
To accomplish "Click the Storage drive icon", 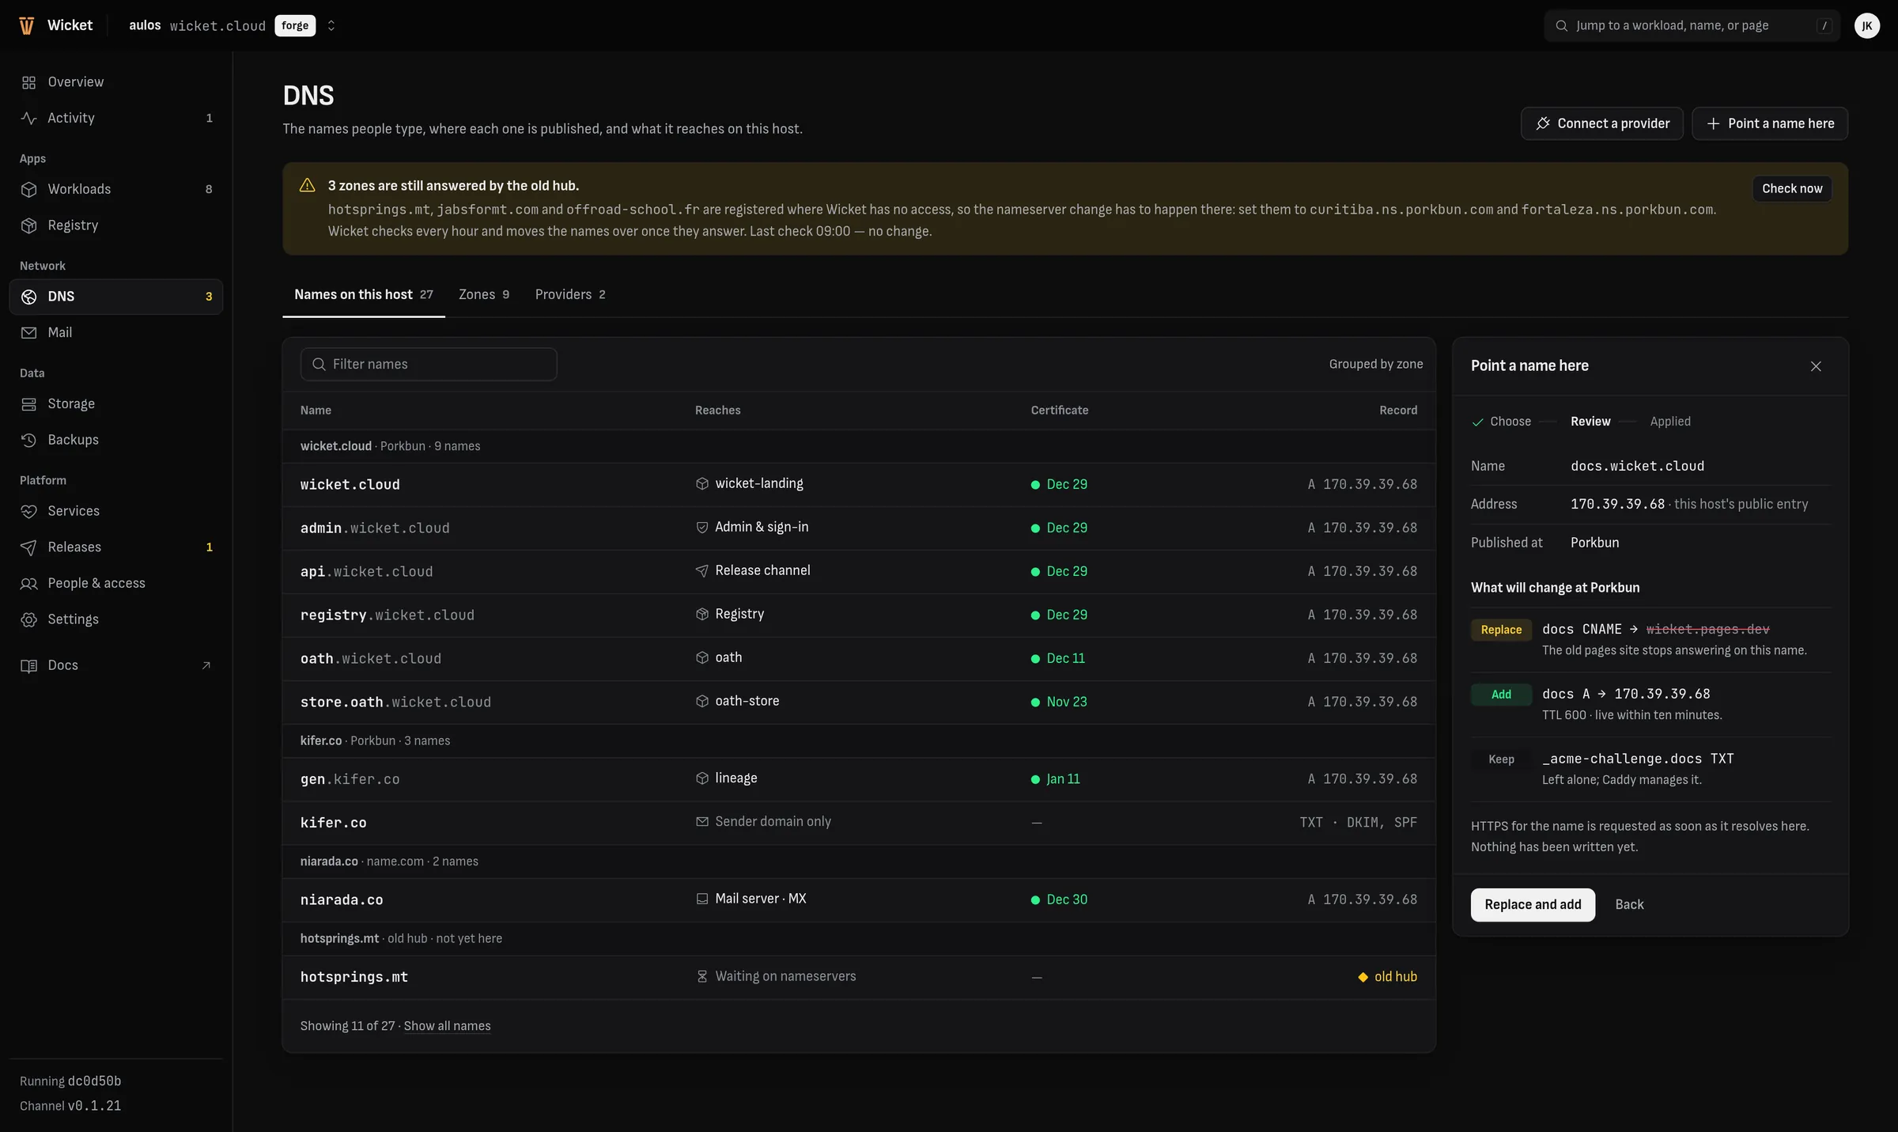I will (x=29, y=404).
